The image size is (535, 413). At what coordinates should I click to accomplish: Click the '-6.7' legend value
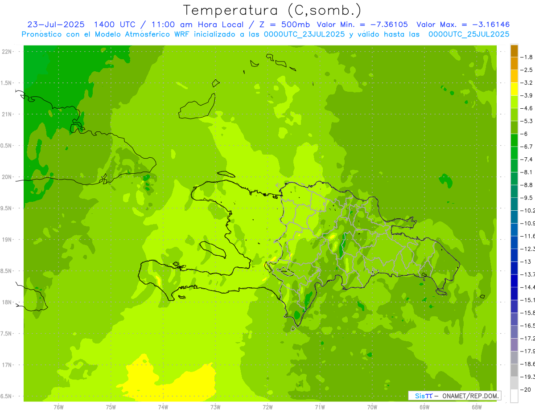click(x=527, y=147)
